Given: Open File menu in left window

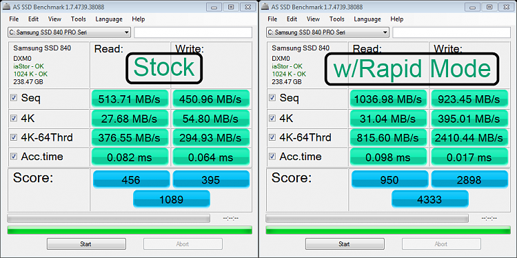Looking at the screenshot, I should 14,19.
